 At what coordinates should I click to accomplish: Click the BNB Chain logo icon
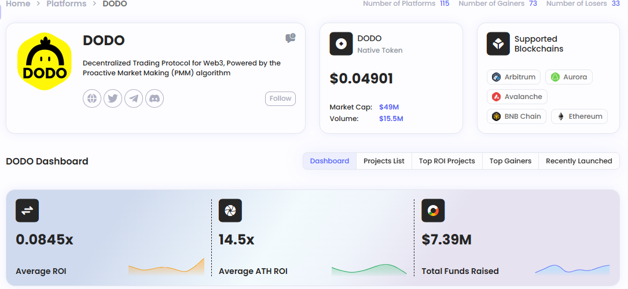tap(496, 116)
